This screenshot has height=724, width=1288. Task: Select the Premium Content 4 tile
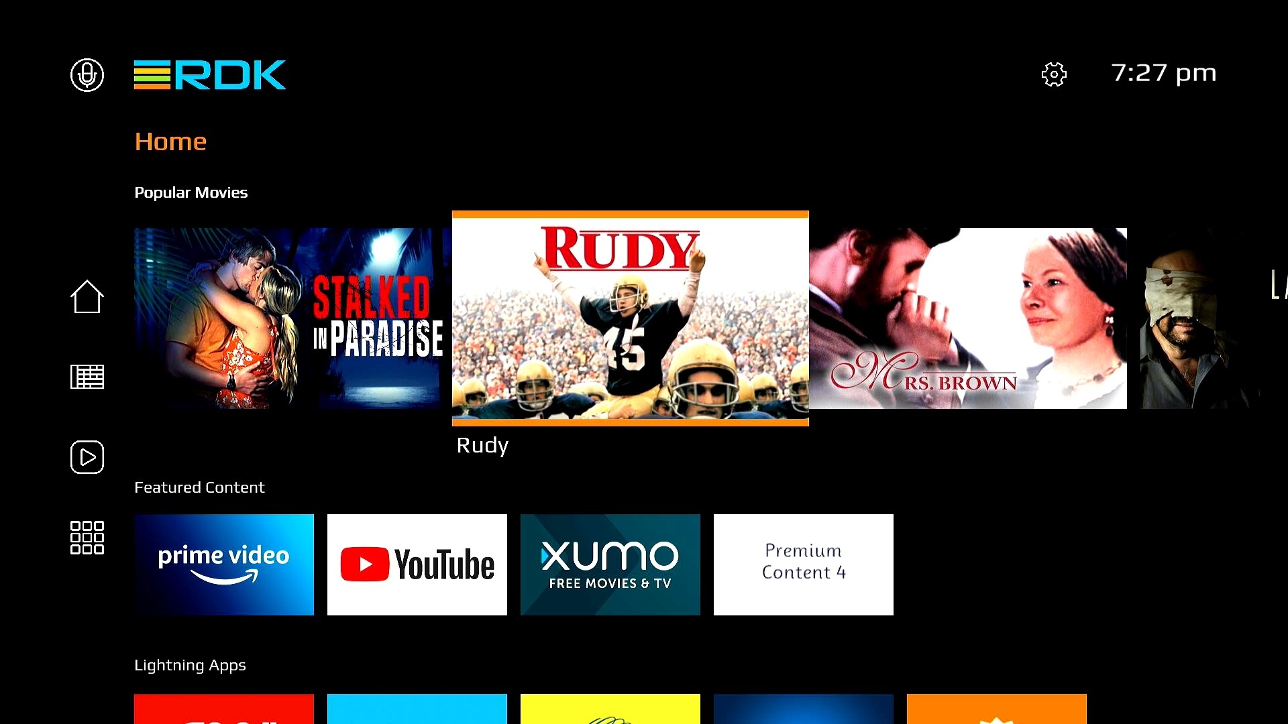(804, 564)
